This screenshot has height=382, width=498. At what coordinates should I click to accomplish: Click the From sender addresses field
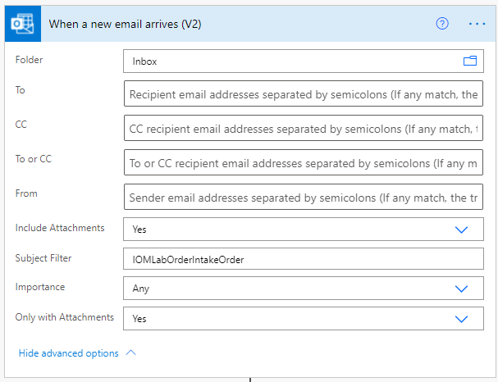[x=304, y=197]
